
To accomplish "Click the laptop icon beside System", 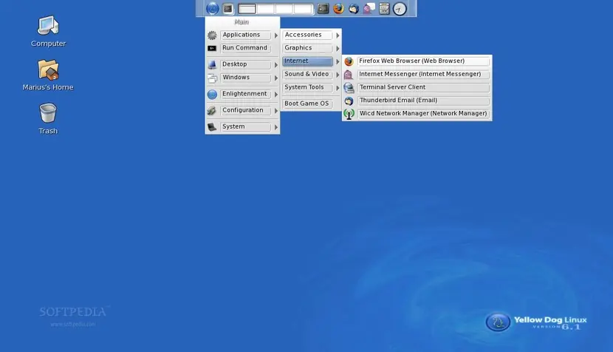I will 212,127.
